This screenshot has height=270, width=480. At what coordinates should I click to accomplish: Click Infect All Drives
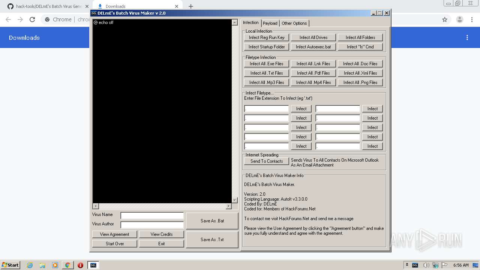(313, 37)
